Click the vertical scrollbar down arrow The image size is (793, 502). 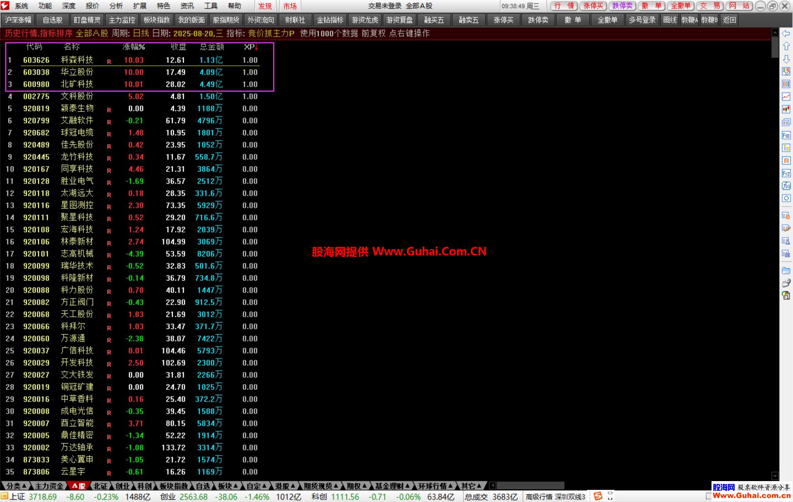click(775, 476)
